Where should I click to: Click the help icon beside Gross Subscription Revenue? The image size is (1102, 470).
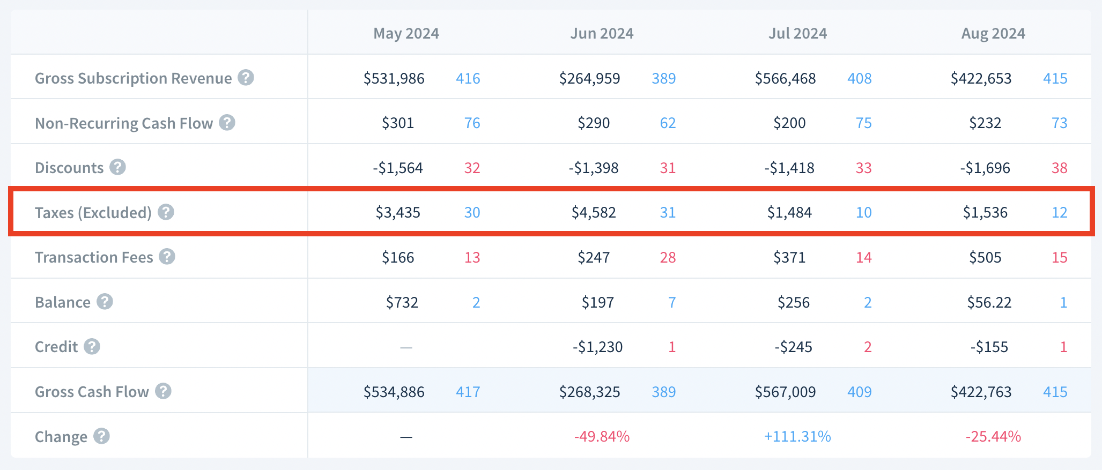point(246,78)
